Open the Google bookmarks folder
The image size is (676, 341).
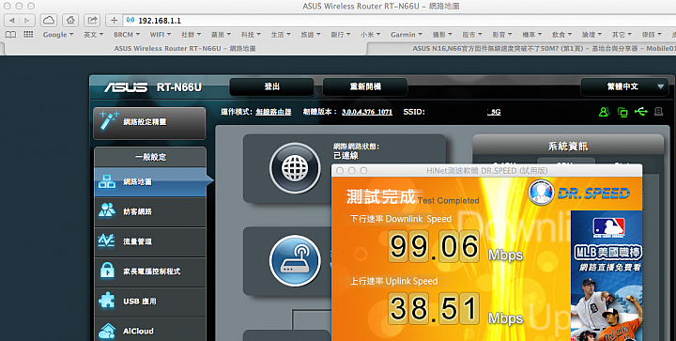58,35
